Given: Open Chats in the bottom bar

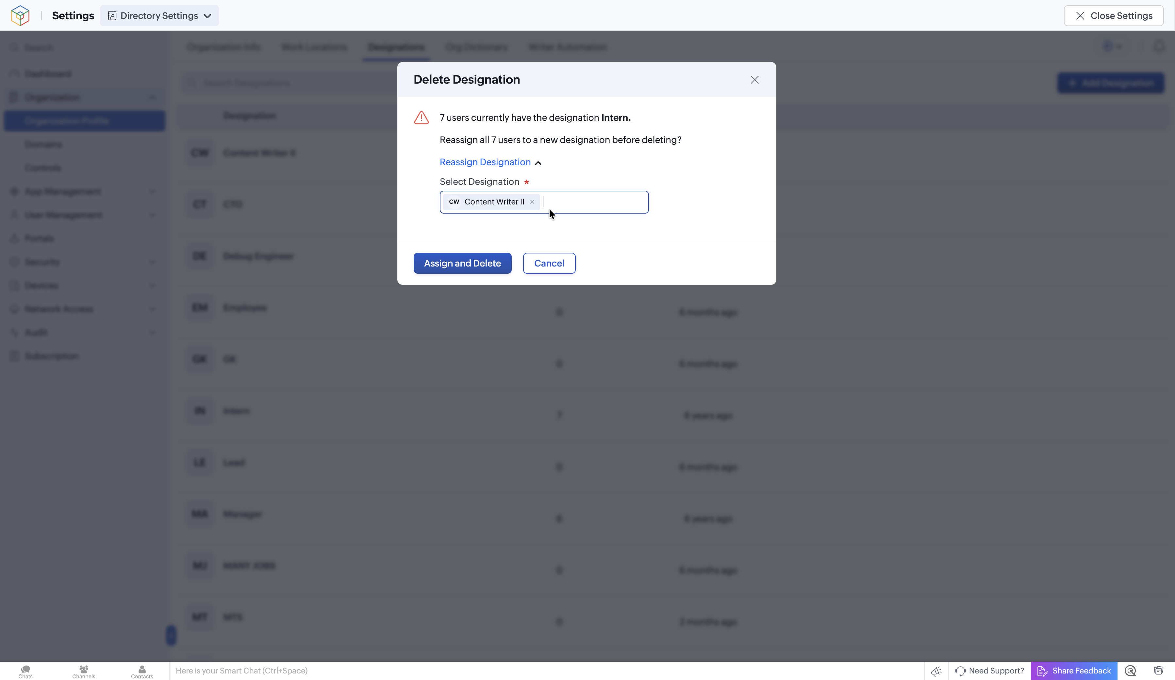Looking at the screenshot, I should tap(25, 671).
